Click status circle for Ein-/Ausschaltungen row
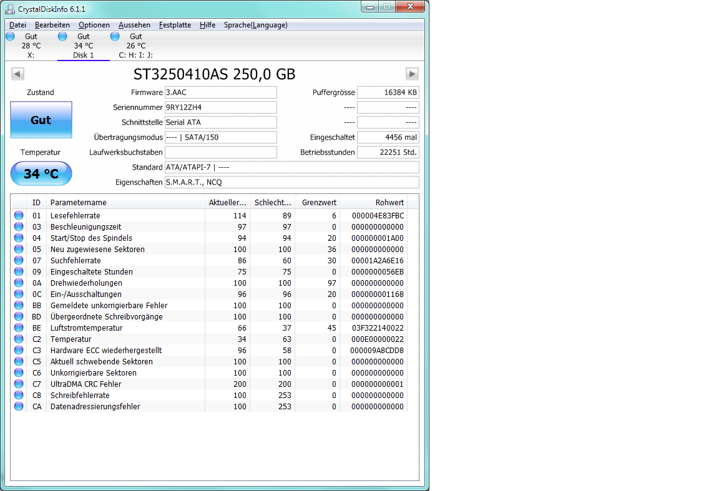Image resolution: width=719 pixels, height=491 pixels. 19,294
